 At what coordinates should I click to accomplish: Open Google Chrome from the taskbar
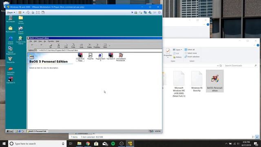tap(88, 143)
